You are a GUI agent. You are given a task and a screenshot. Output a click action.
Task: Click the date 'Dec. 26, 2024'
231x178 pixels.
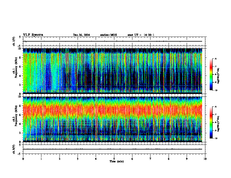tap(81, 35)
